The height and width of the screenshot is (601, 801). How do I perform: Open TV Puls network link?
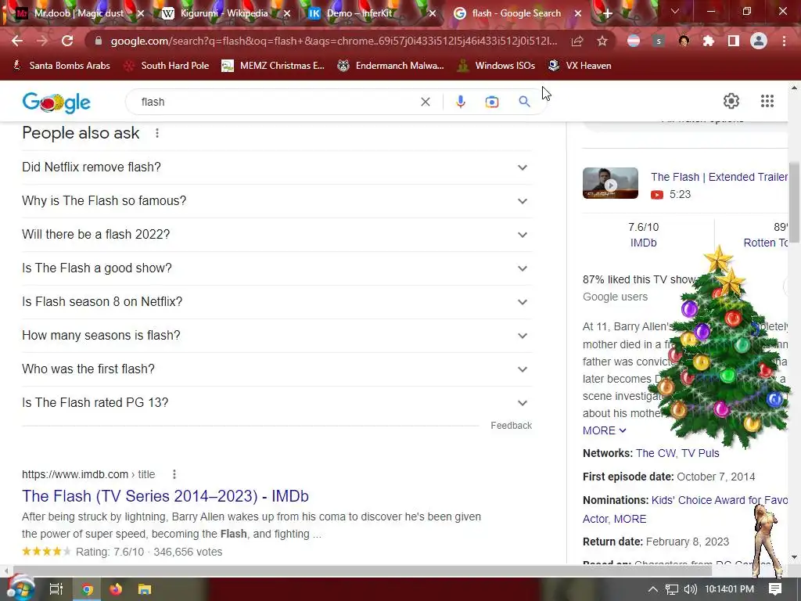point(700,453)
